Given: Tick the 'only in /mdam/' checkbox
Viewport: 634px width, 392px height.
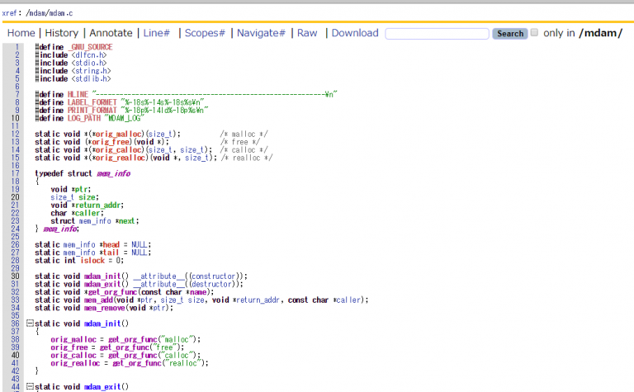Looking at the screenshot, I should (534, 33).
